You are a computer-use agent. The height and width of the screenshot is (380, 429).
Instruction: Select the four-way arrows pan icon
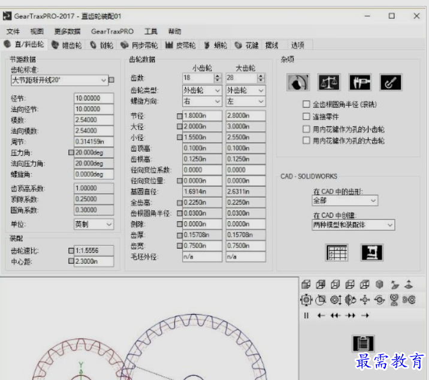[365, 300]
